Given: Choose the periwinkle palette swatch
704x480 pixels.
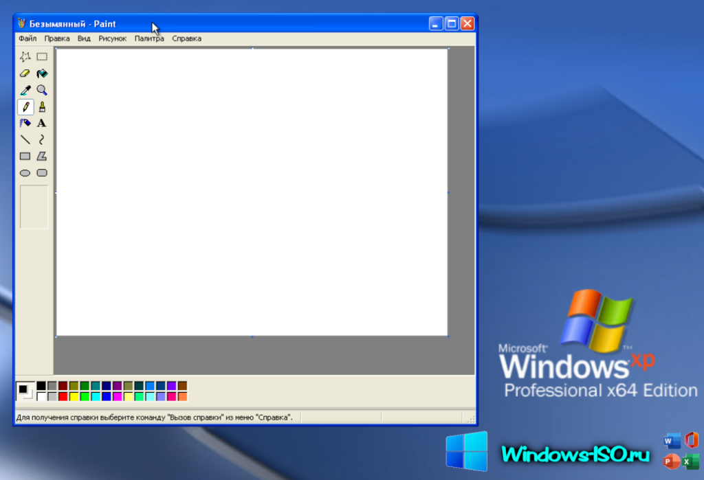Looking at the screenshot, I should (161, 396).
